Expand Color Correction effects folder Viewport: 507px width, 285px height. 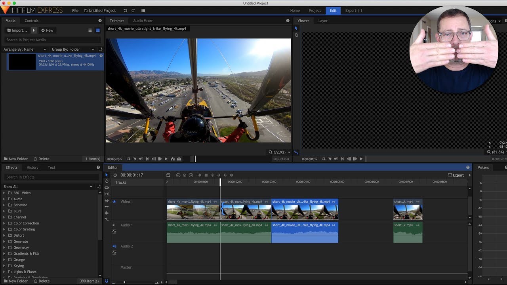pos(4,223)
